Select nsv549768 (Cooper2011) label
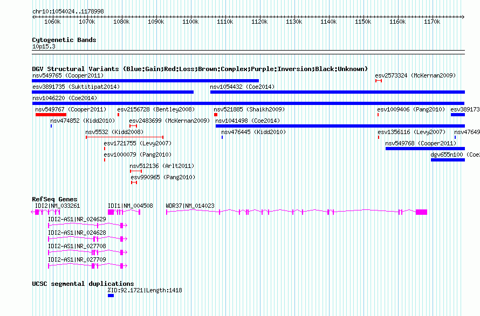Screen dimensions: 480x316 (421, 143)
